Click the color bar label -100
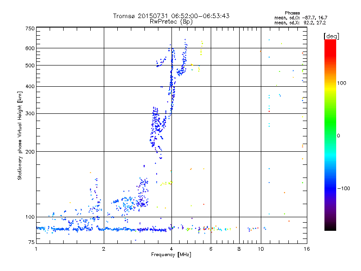Screen dimensions: 361x271 pyautogui.click(x=344, y=188)
